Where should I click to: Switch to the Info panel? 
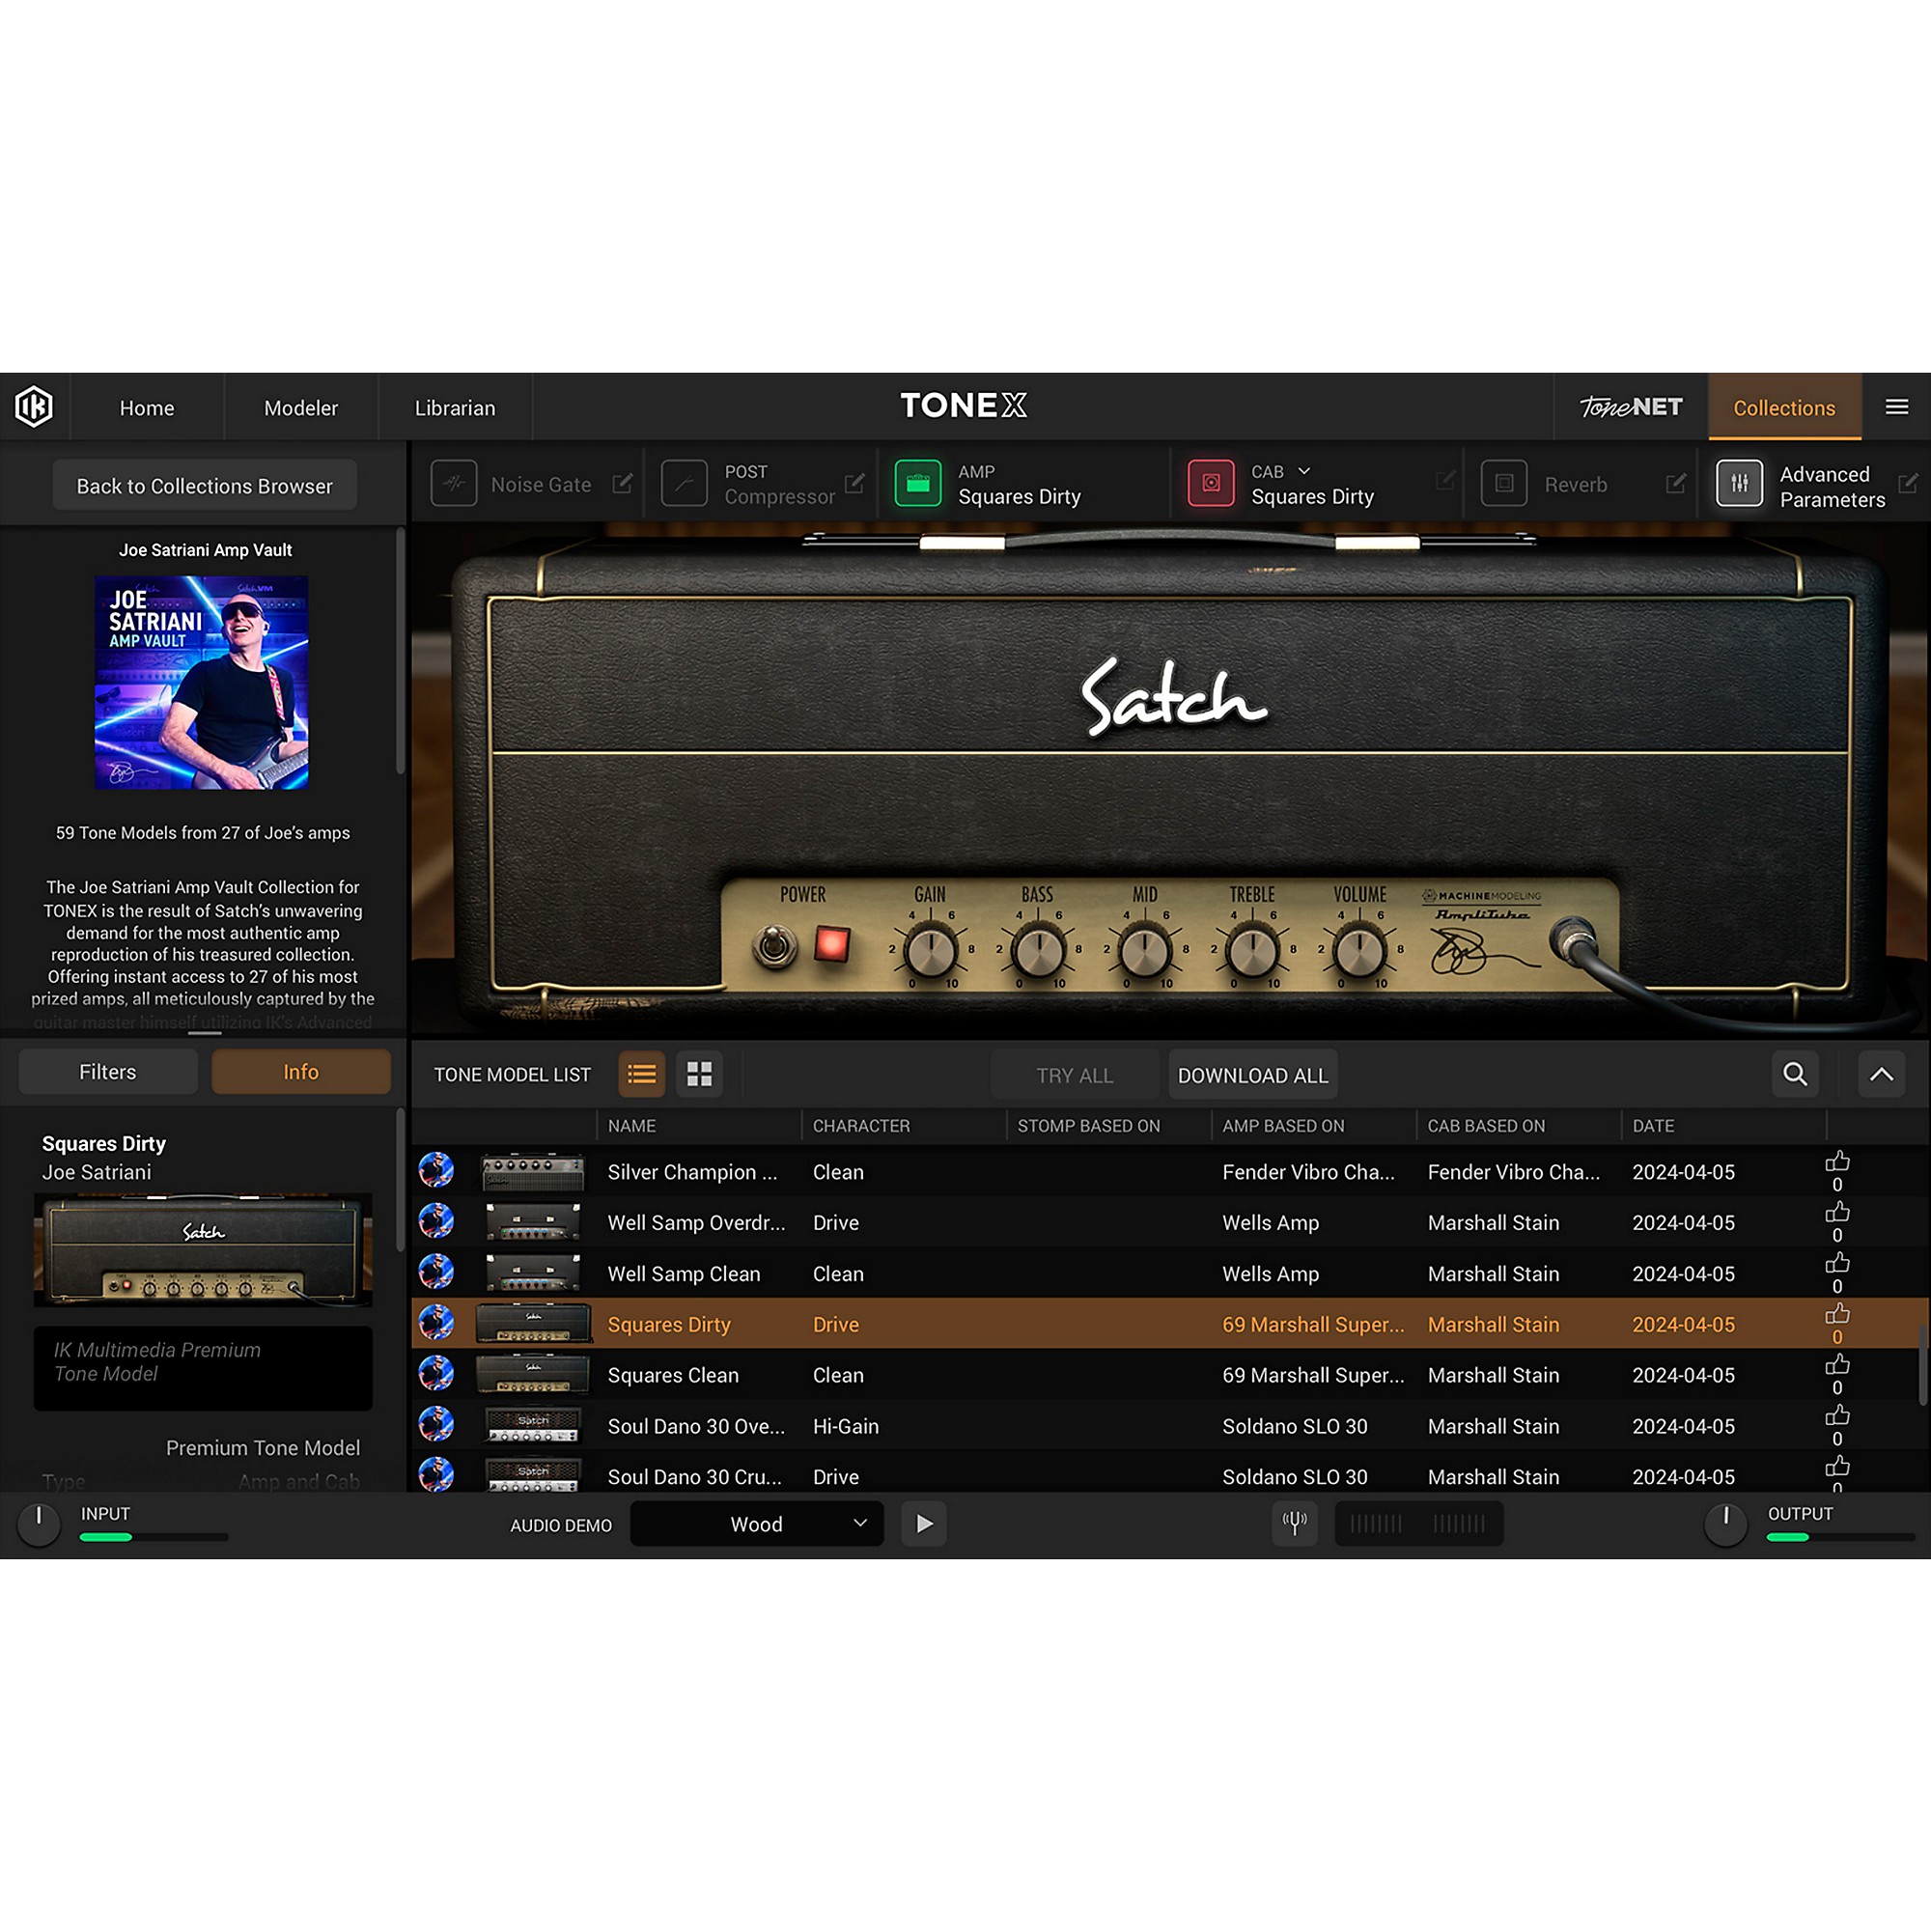301,1072
